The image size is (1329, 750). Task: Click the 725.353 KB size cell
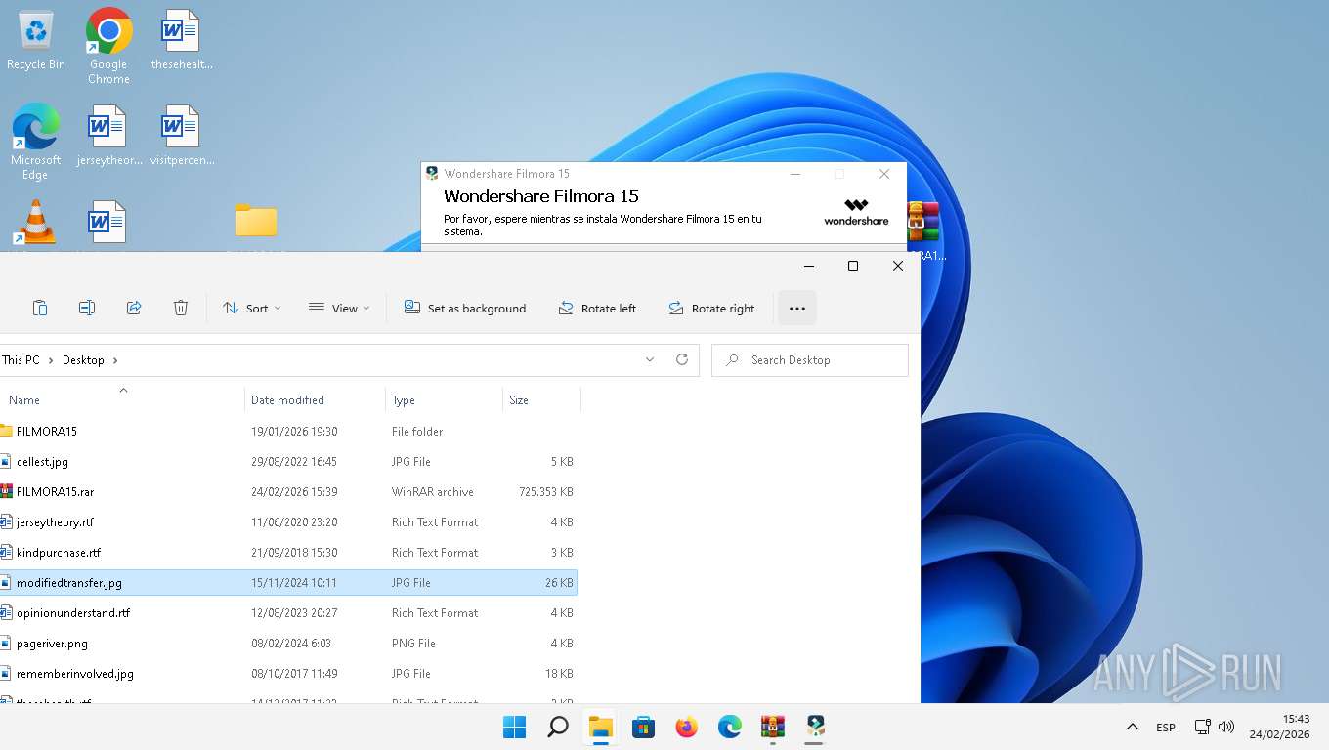tap(546, 492)
